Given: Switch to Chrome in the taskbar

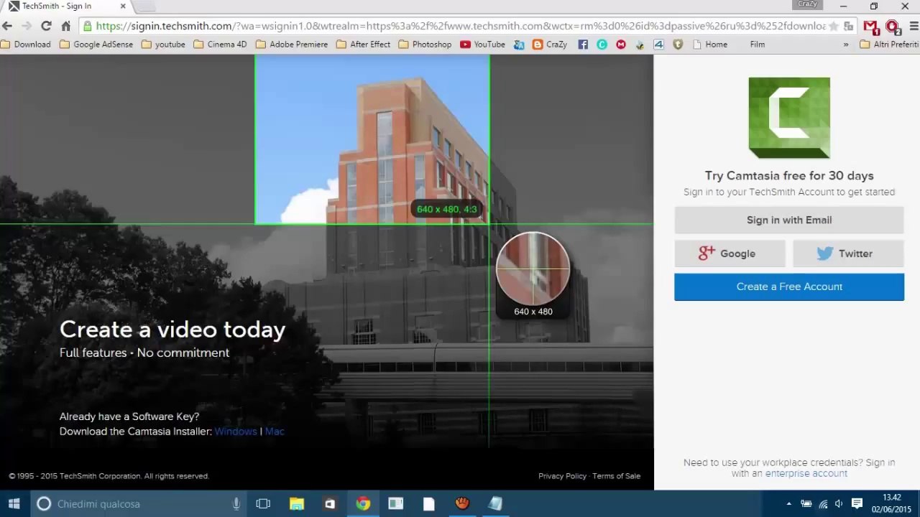Looking at the screenshot, I should click(363, 503).
